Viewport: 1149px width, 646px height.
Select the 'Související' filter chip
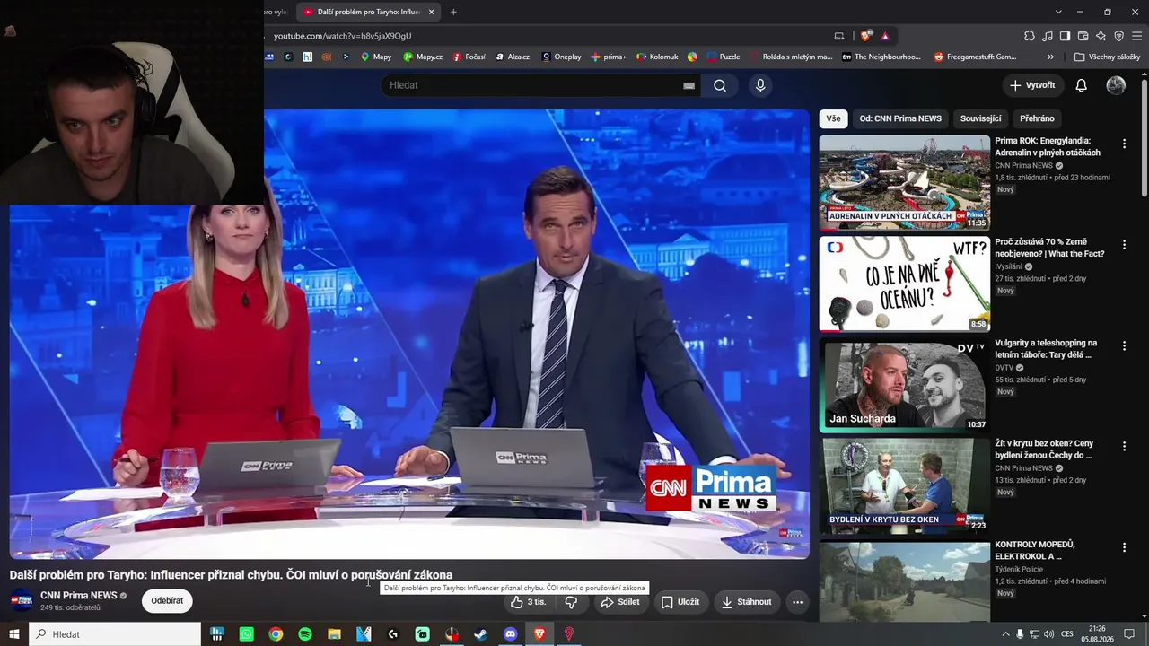[x=980, y=118]
